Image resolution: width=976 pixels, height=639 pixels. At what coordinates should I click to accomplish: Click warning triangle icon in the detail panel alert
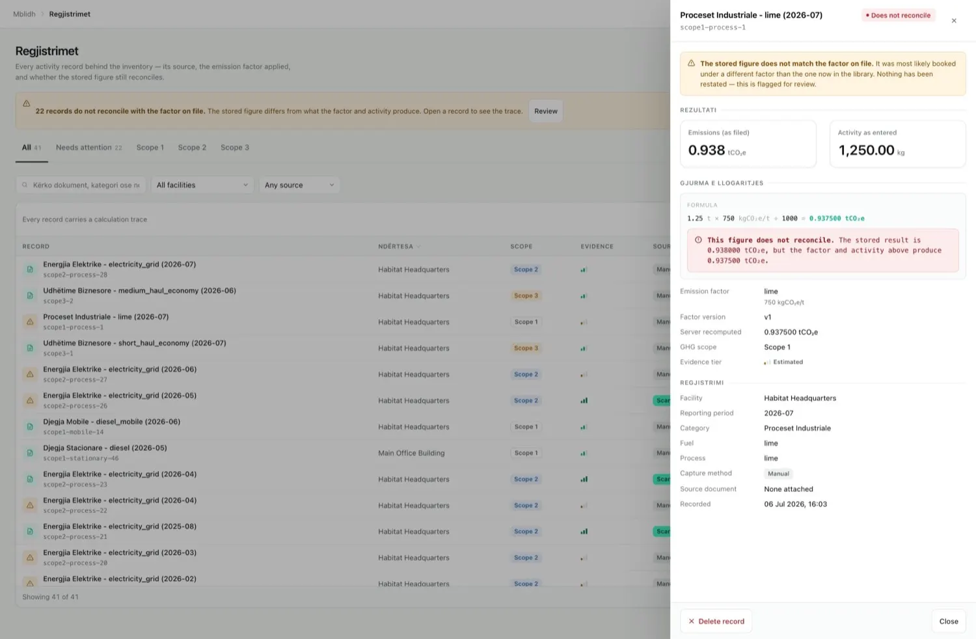[x=691, y=64]
